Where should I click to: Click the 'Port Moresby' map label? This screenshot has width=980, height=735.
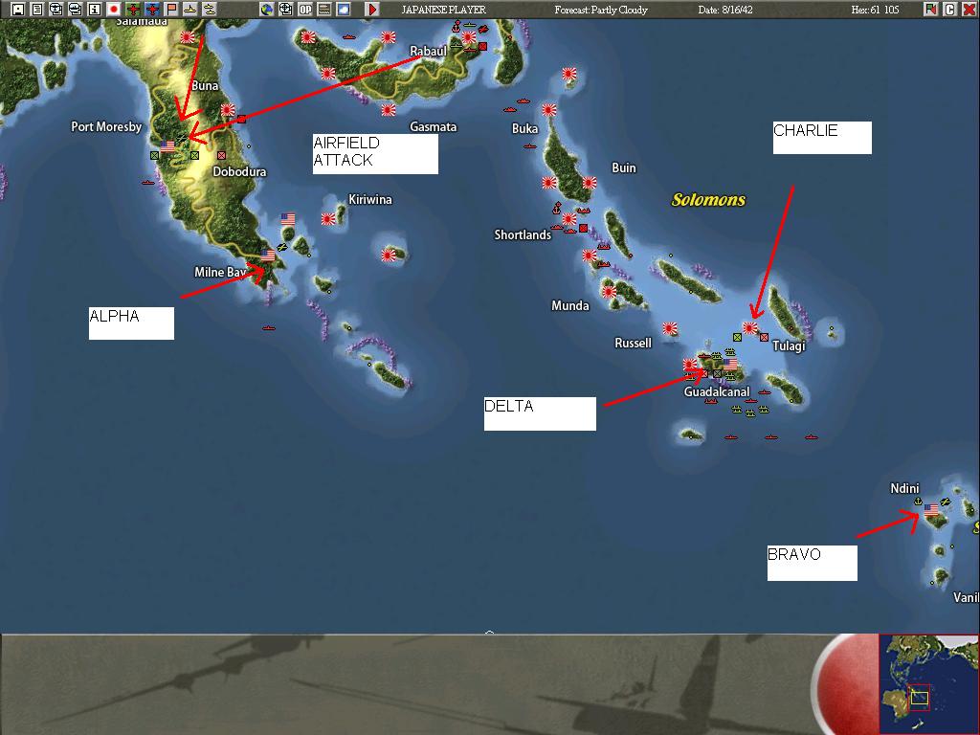(x=106, y=126)
